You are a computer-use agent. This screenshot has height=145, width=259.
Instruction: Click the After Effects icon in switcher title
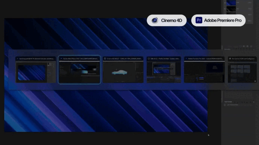tap(61, 59)
